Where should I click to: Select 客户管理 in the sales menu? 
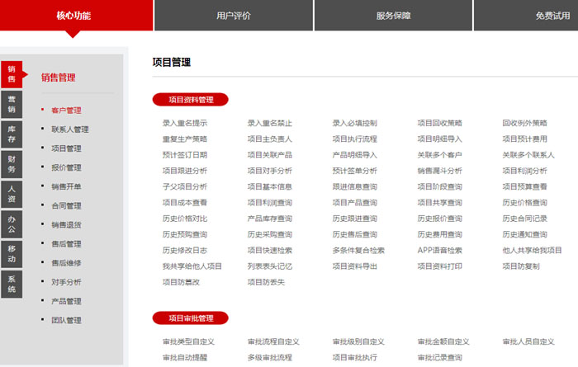(x=66, y=110)
